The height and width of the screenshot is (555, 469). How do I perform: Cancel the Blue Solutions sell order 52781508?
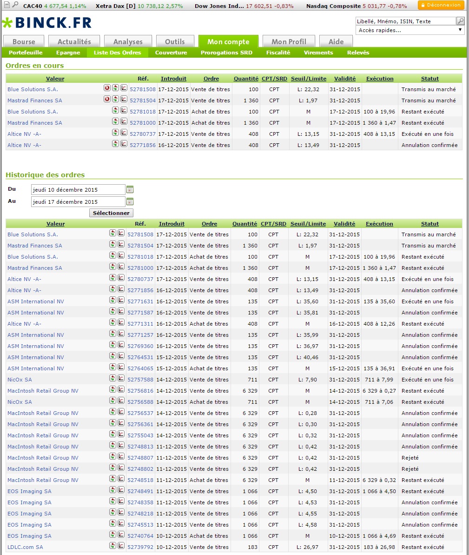[x=107, y=88]
